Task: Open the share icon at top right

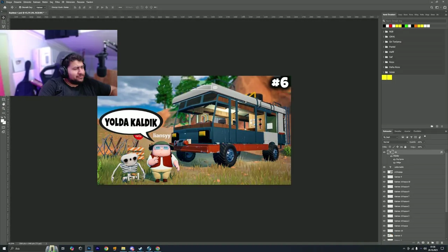Action: (x=445, y=7)
